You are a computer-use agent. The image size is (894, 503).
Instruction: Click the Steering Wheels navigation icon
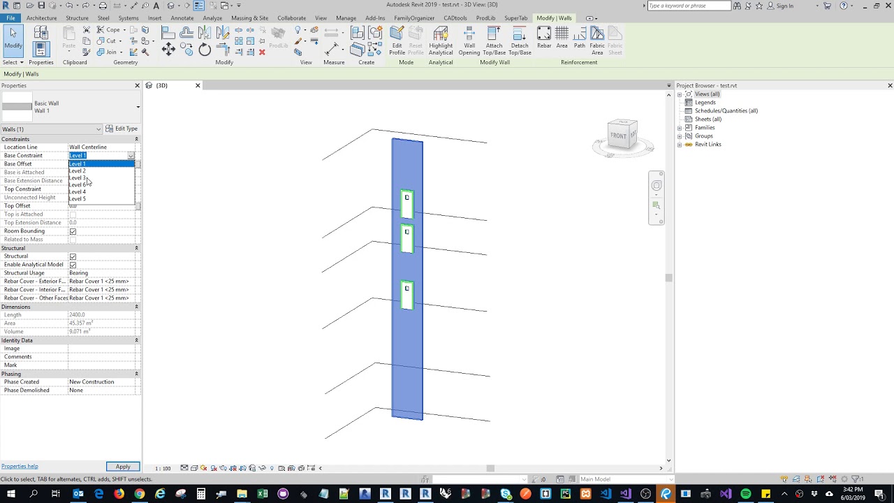(x=657, y=186)
